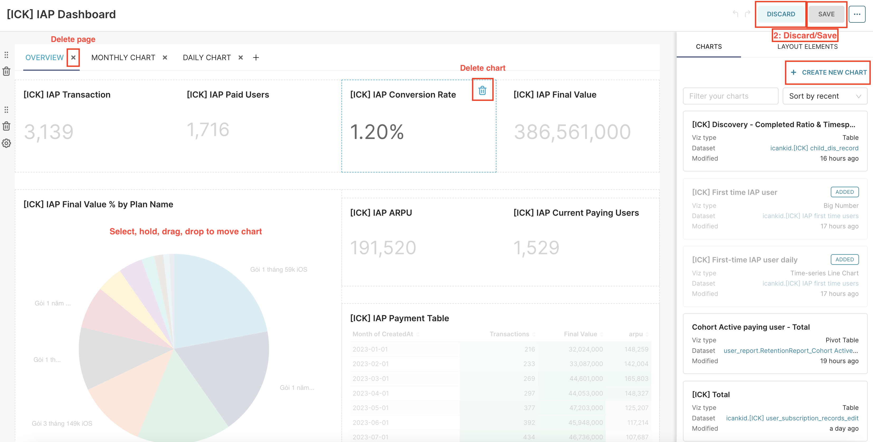The height and width of the screenshot is (442, 873).
Task: Open row settings gear icon
Action: 6,143
